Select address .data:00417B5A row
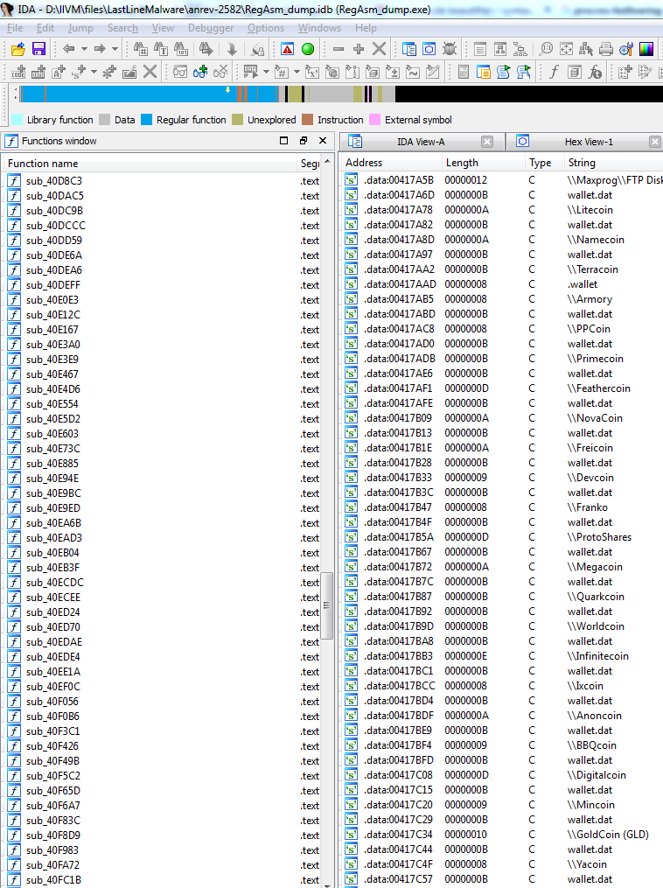 click(503, 537)
